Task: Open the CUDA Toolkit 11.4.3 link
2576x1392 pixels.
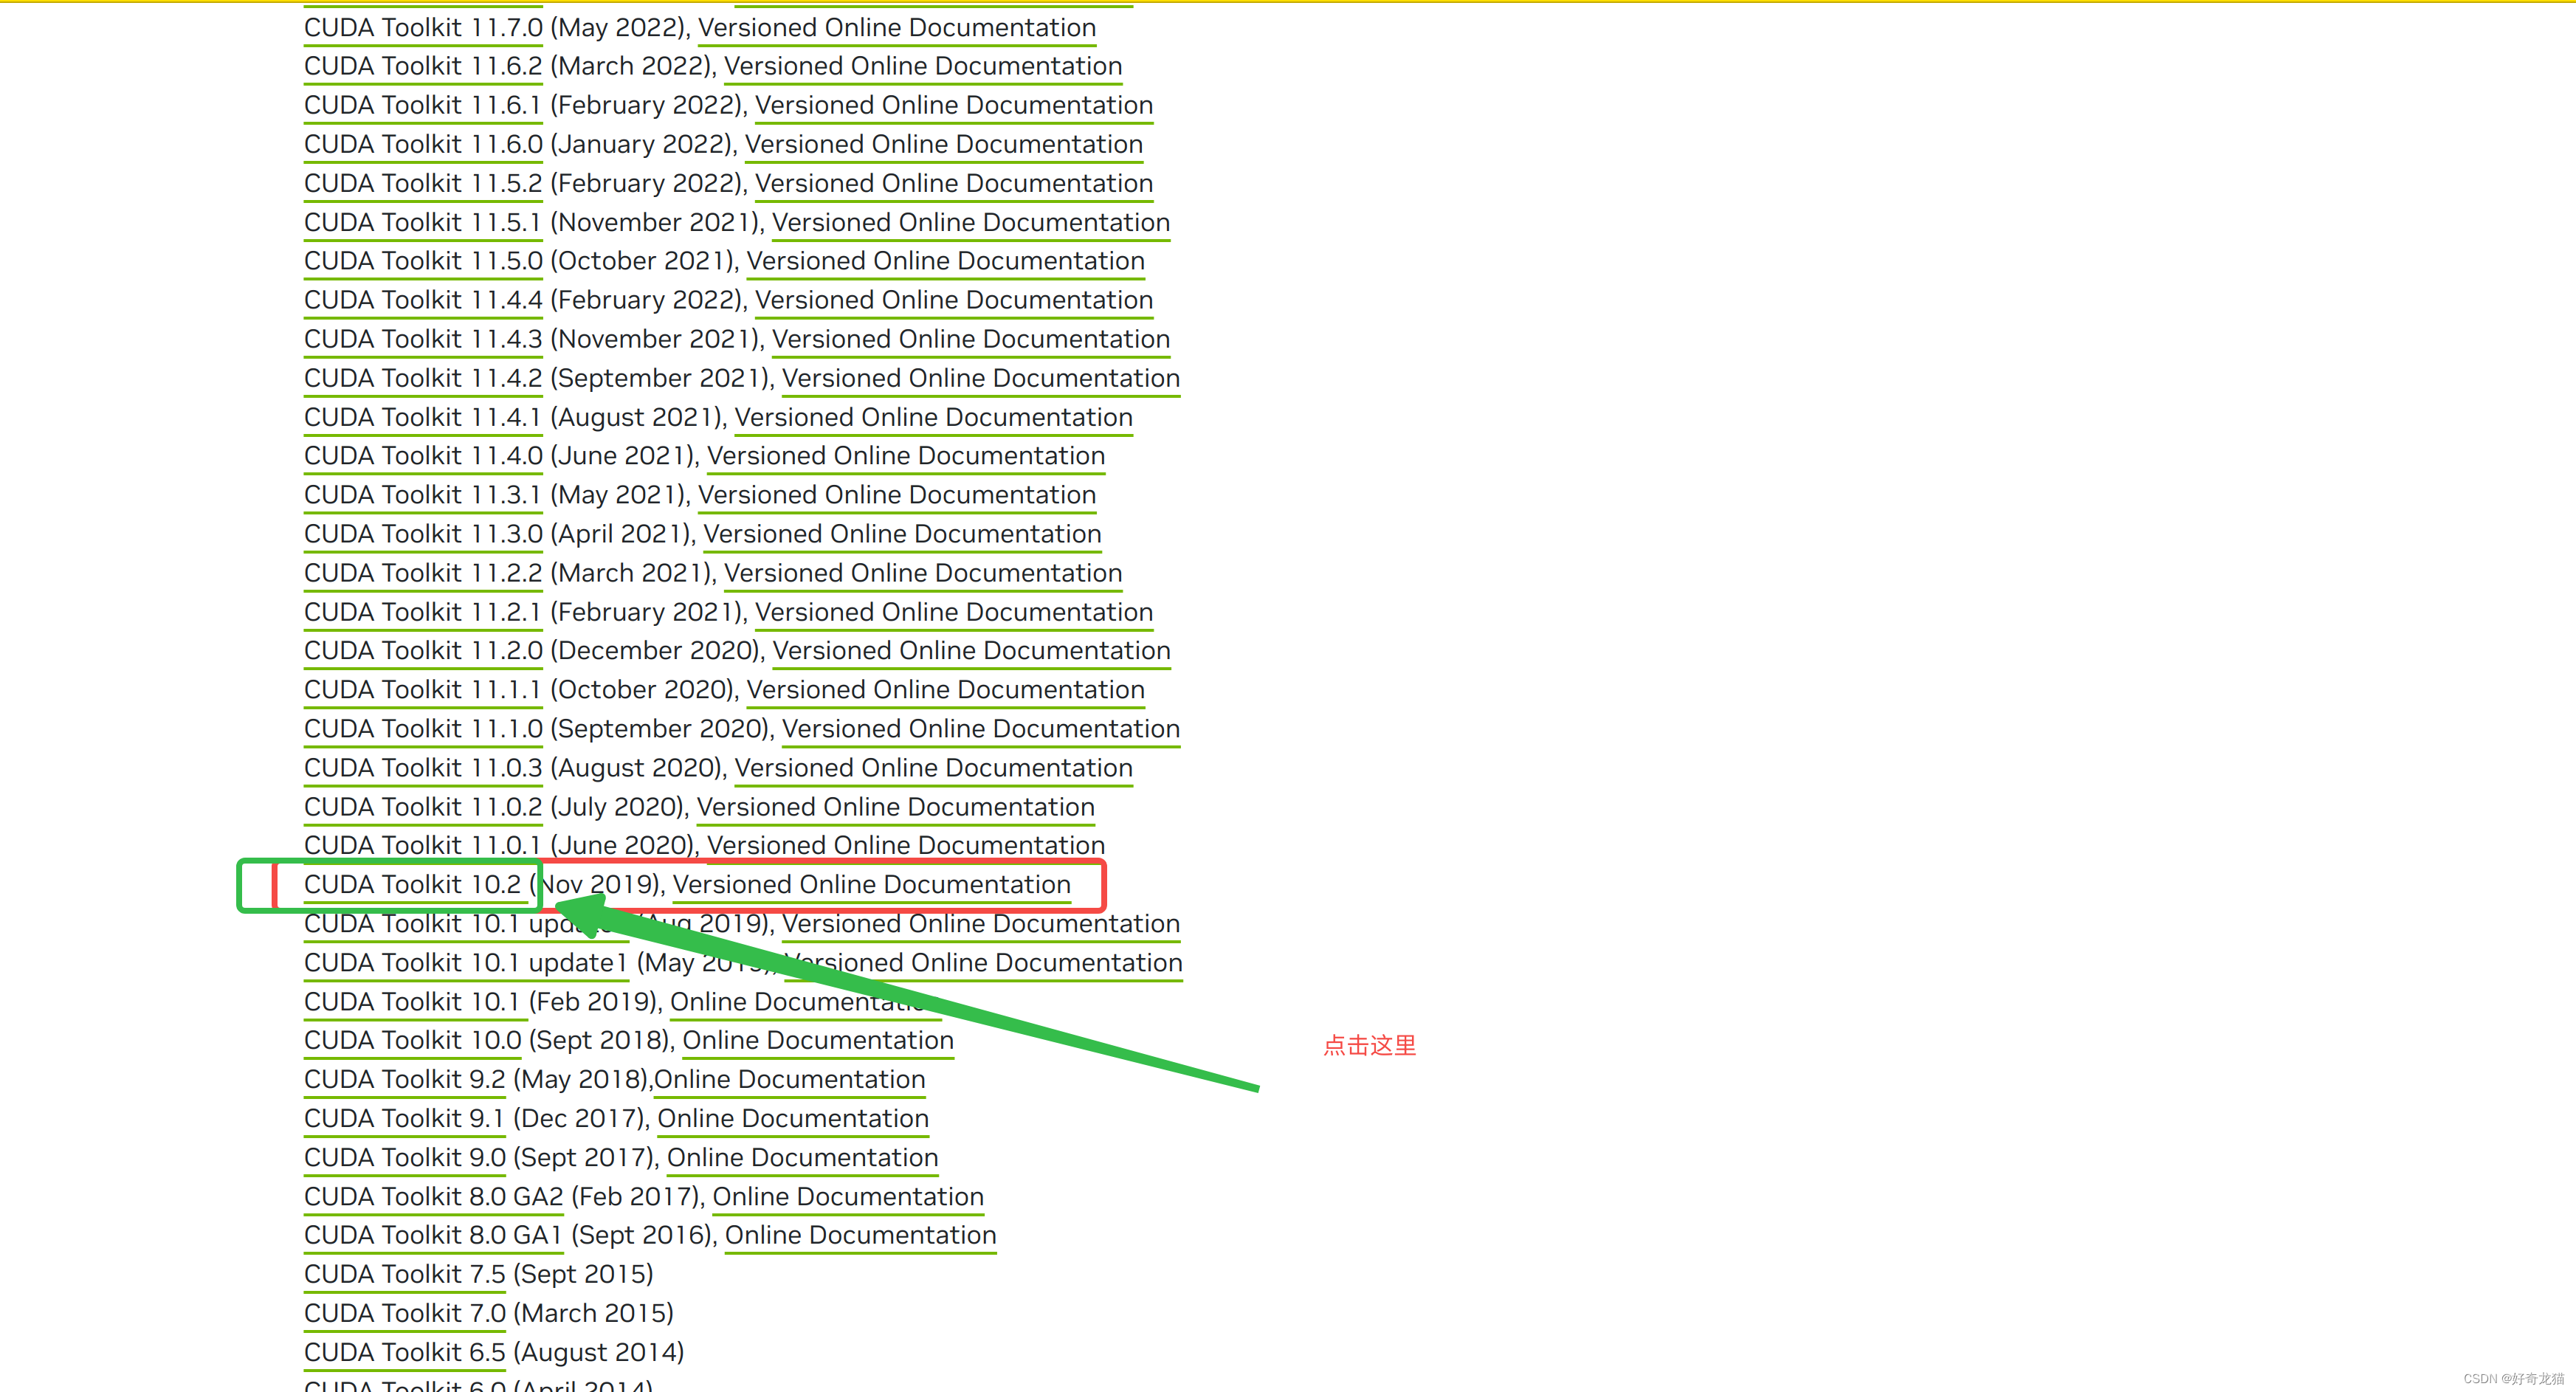Action: click(423, 340)
